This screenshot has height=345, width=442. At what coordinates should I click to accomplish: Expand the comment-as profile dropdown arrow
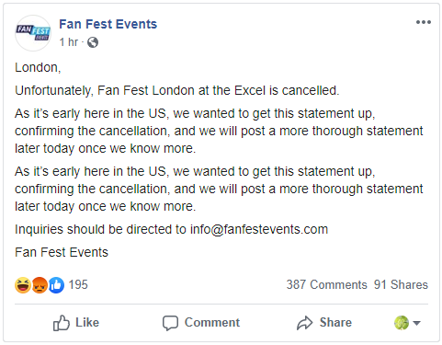point(416,323)
